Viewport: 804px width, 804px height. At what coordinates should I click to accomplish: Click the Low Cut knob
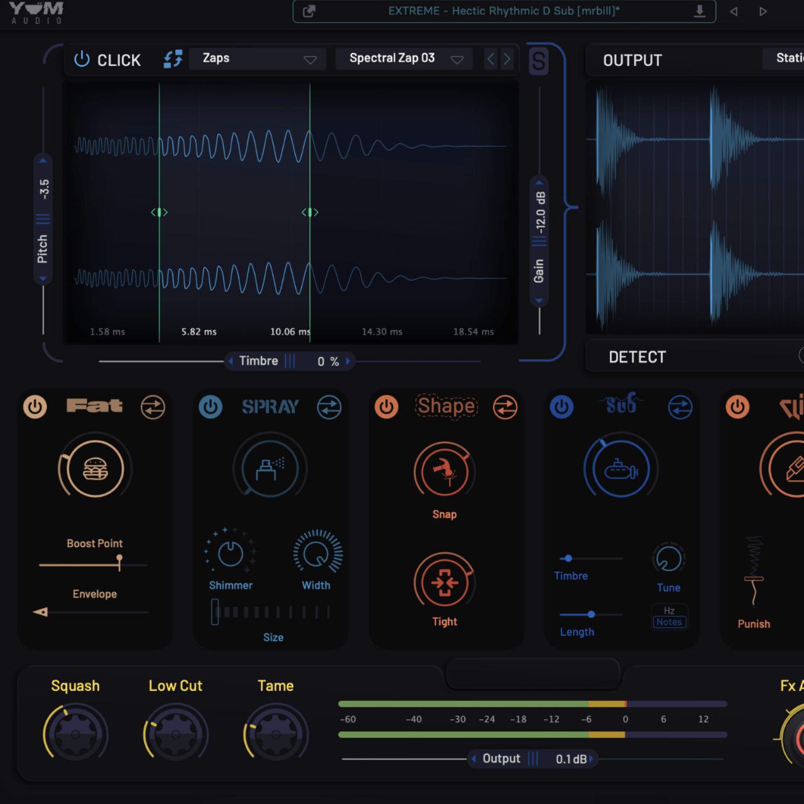coord(176,733)
